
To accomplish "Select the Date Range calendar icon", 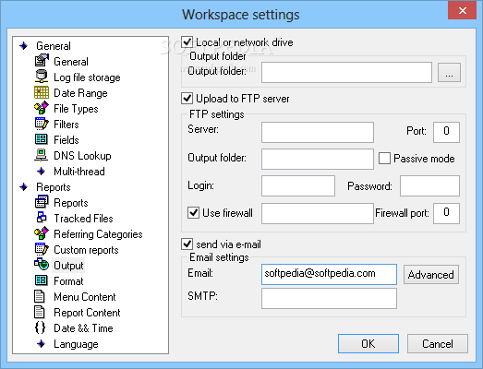I will click(x=42, y=92).
